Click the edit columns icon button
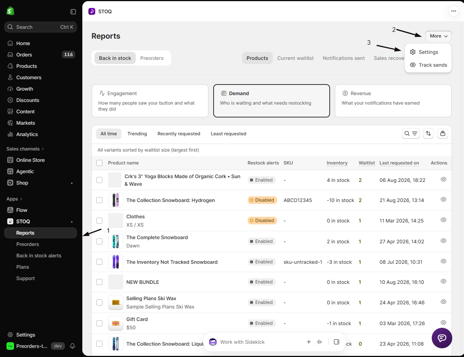 pos(443,133)
